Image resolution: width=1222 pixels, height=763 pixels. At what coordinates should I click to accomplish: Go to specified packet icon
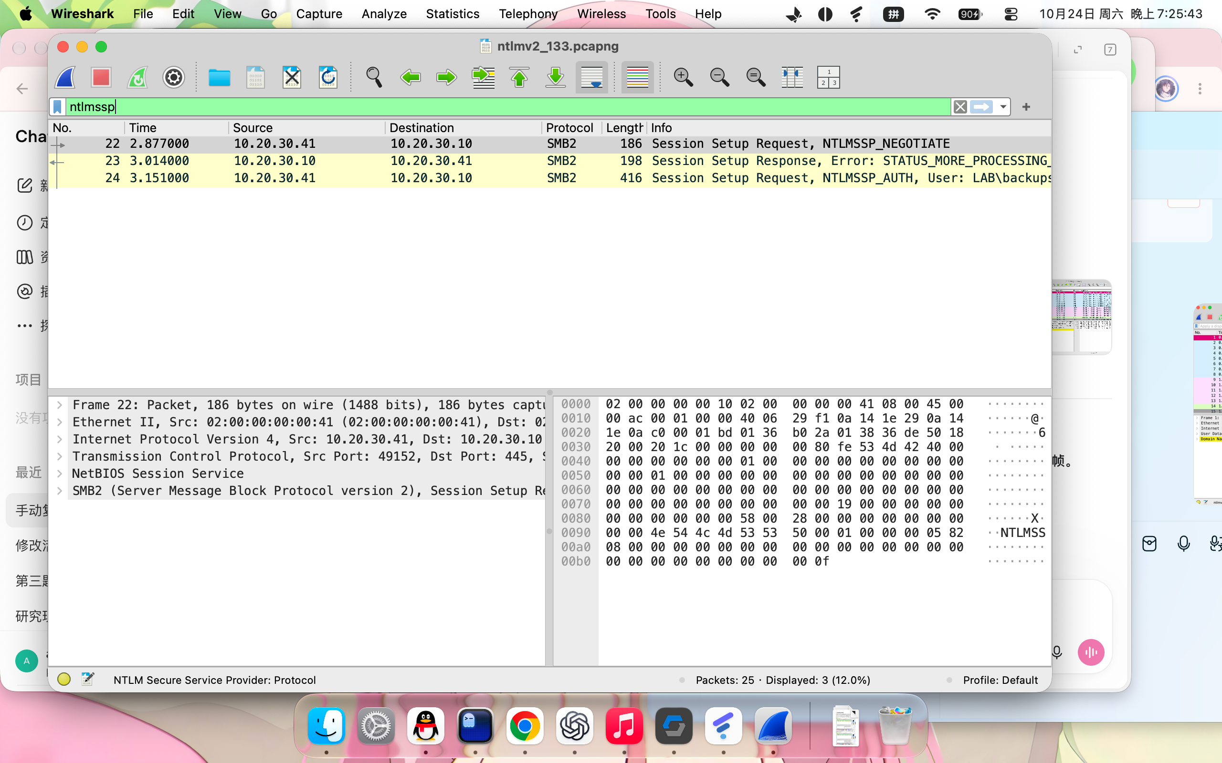click(483, 77)
